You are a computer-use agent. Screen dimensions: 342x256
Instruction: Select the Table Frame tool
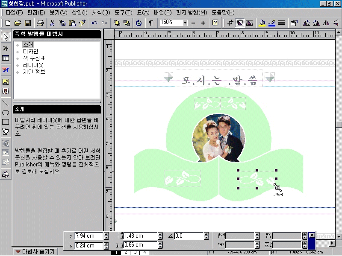click(x=6, y=58)
